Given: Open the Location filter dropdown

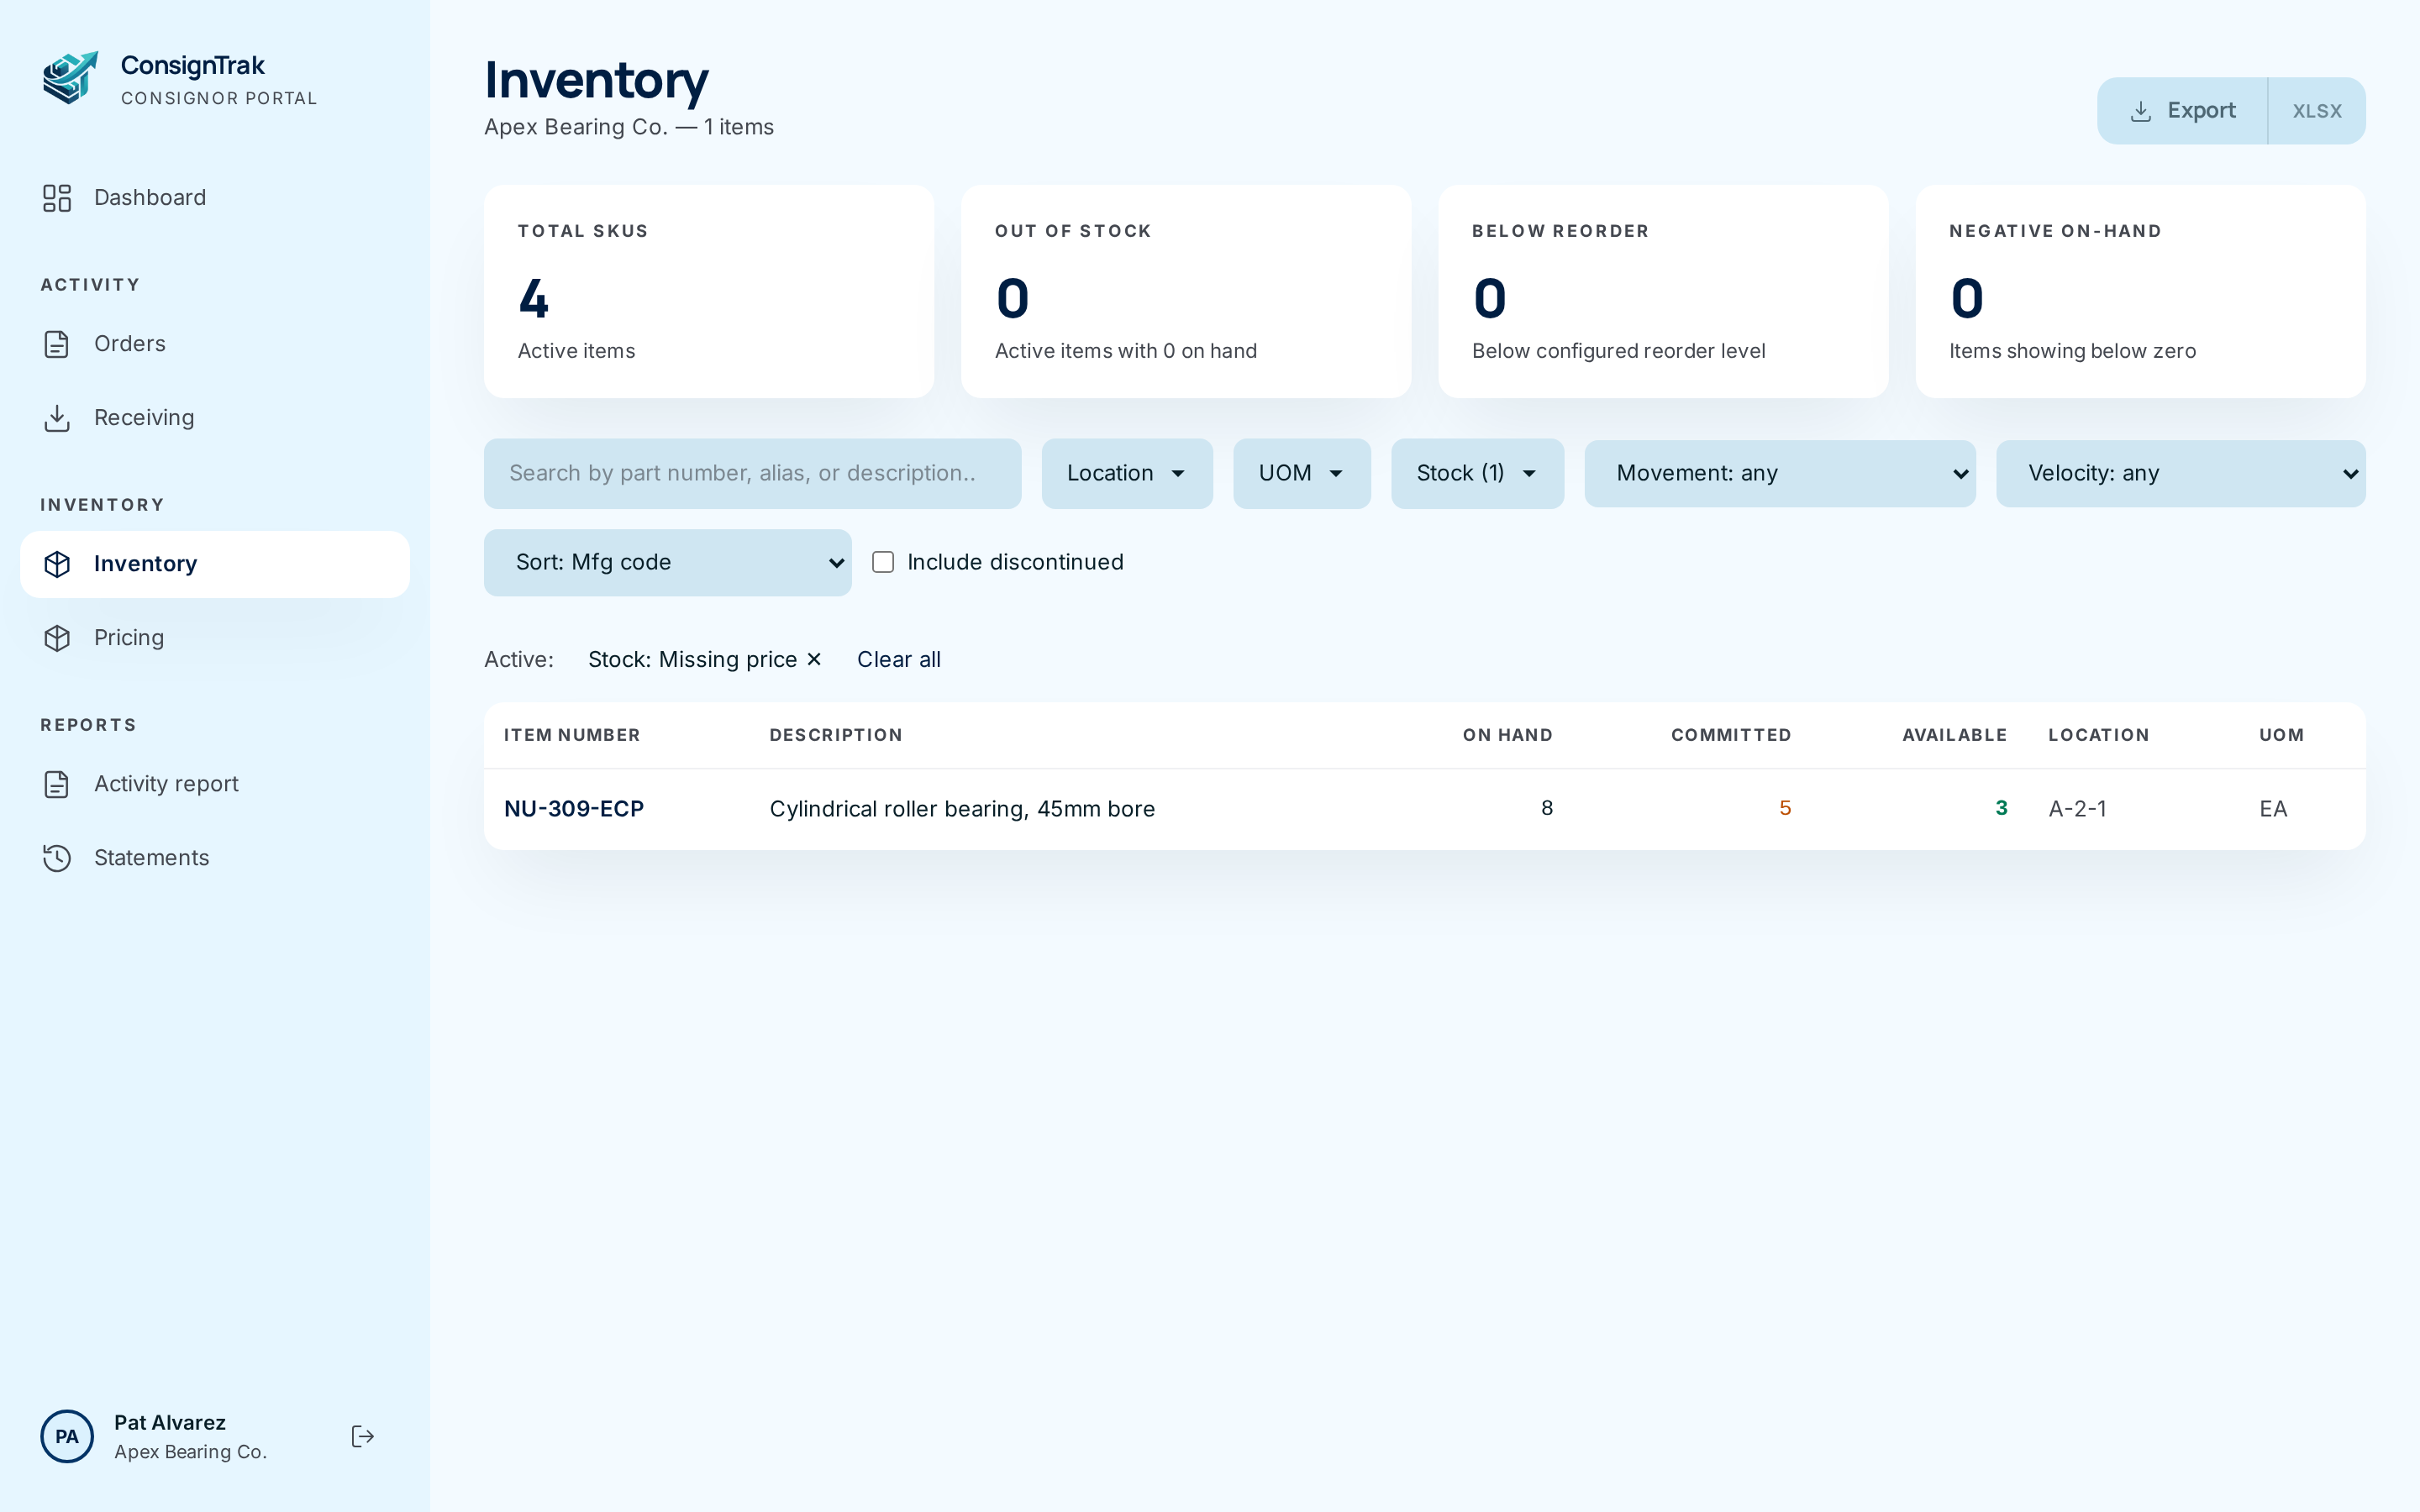Looking at the screenshot, I should coord(1127,473).
